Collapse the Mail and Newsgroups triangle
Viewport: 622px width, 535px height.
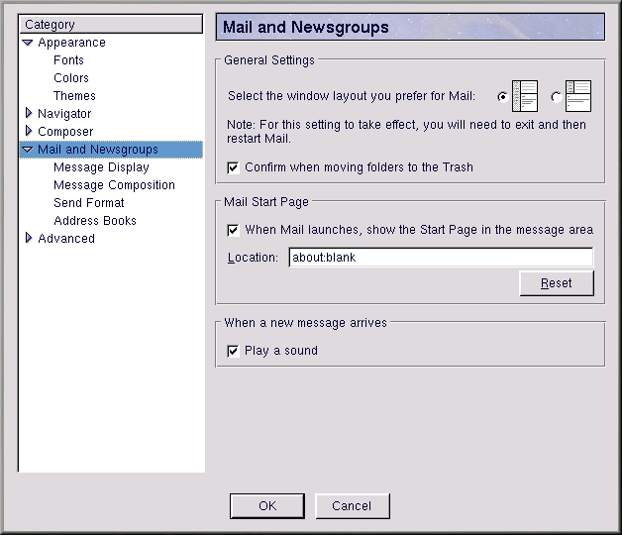[28, 150]
